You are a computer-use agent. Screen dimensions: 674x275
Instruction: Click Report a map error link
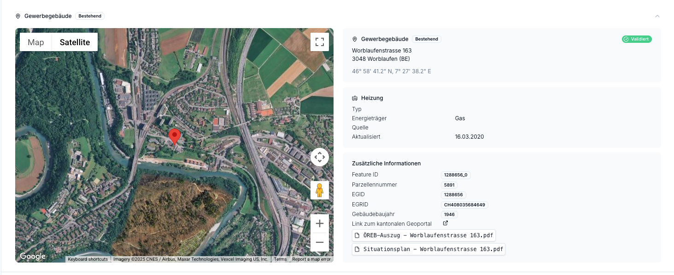coord(311,259)
